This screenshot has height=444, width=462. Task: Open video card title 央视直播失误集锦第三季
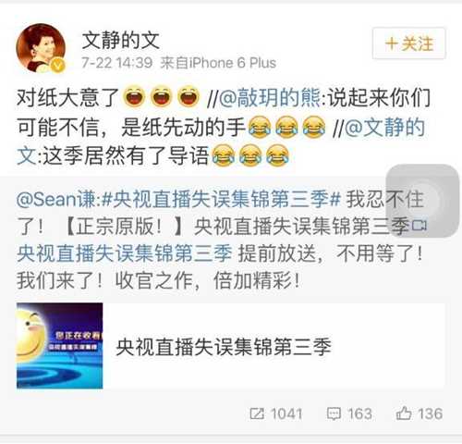click(x=224, y=347)
